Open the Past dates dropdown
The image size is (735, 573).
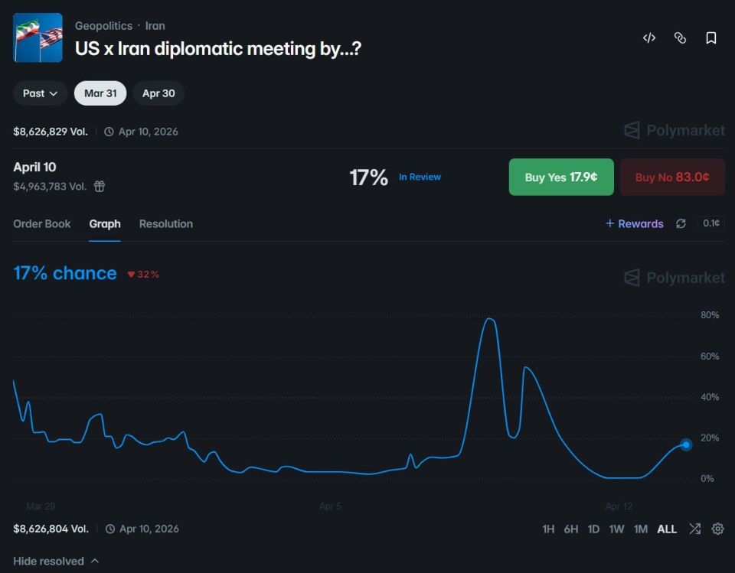click(x=41, y=93)
